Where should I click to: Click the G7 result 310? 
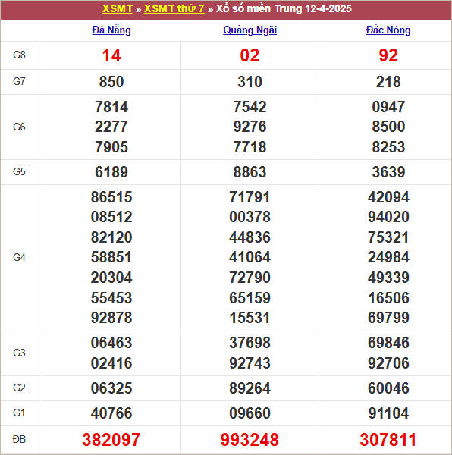[250, 82]
